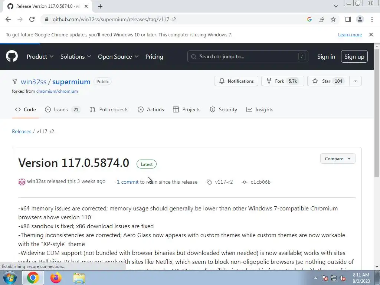This screenshot has width=380, height=285.
Task: Click the Sign up button
Action: (354, 56)
